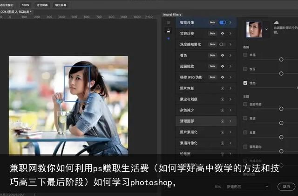The image size is (298, 196).
Task: Expand the 超级缩放 row chevron
Action: point(230,66)
